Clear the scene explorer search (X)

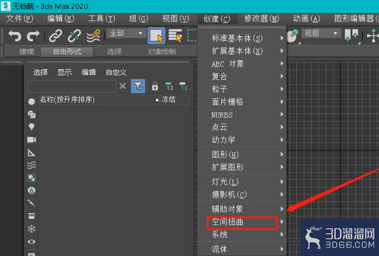(x=123, y=86)
